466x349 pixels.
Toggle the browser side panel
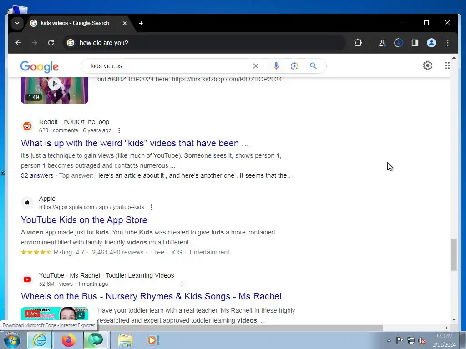(415, 43)
